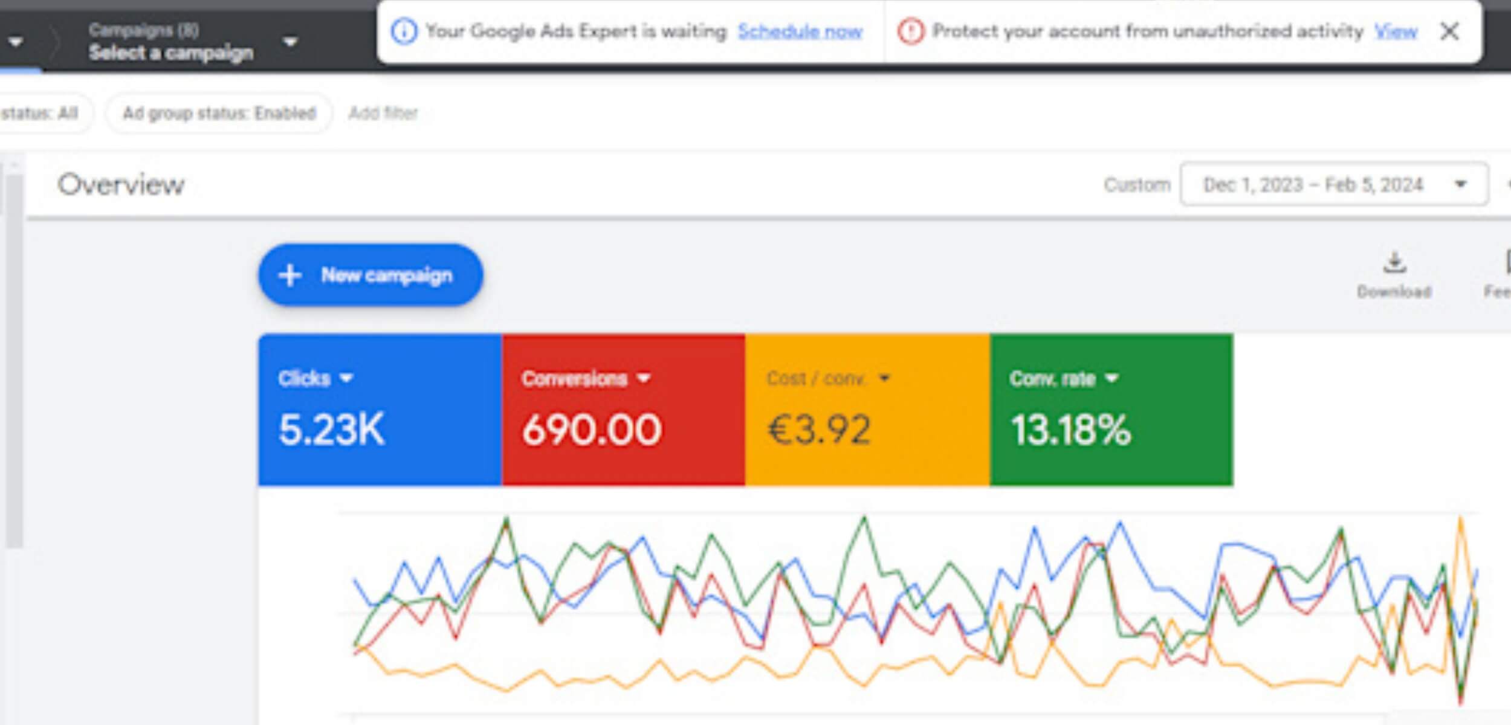Expand the leftmost top bar dropdown arrow
Viewport: 1511px width, 725px height.
click(16, 42)
